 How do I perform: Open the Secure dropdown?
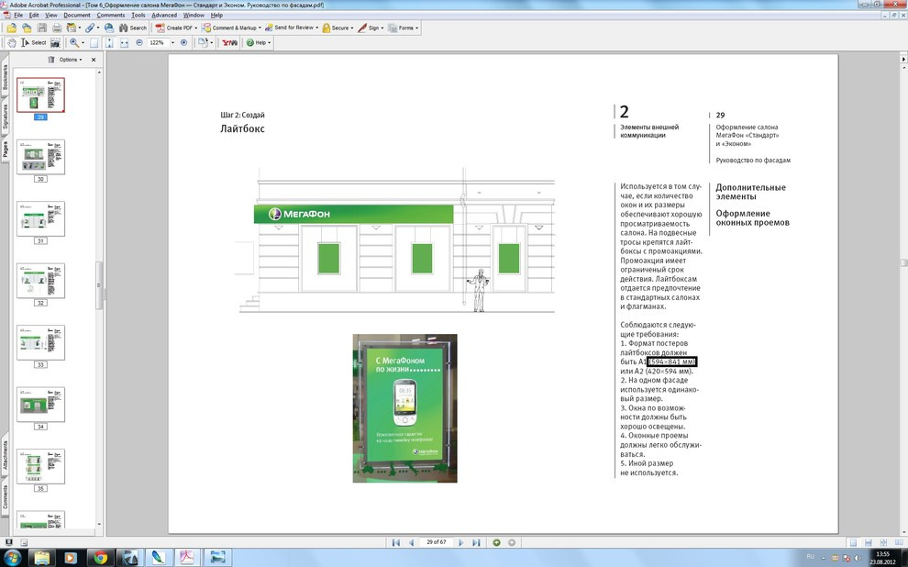tap(338, 28)
